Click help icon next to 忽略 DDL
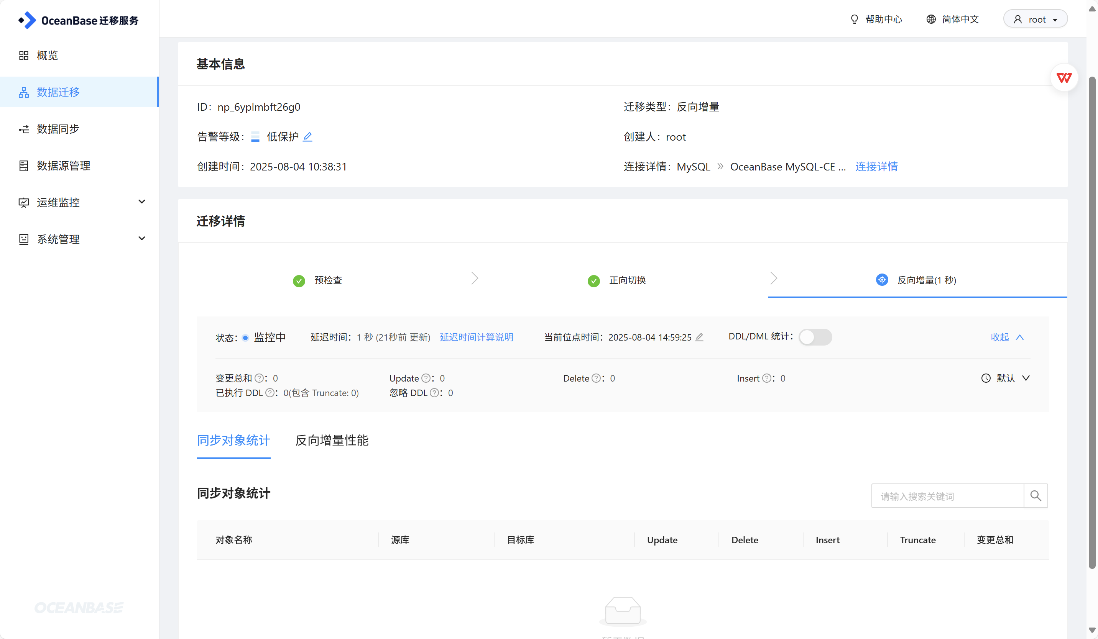Image resolution: width=1098 pixels, height=639 pixels. coord(434,393)
